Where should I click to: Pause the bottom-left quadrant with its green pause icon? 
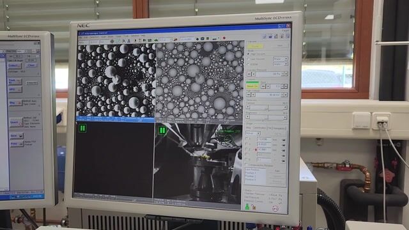tap(82, 128)
